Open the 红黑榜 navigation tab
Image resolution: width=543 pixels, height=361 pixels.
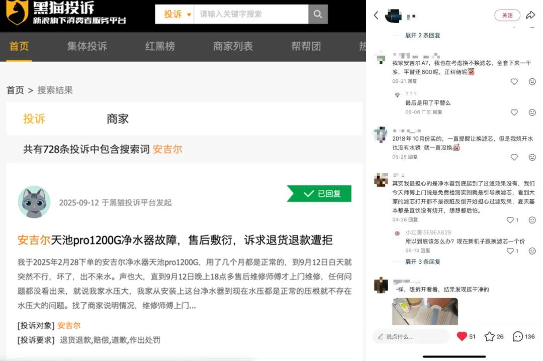point(160,46)
